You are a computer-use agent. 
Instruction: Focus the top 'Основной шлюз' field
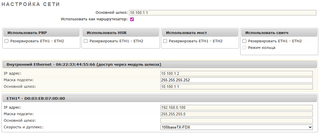click(x=222, y=13)
